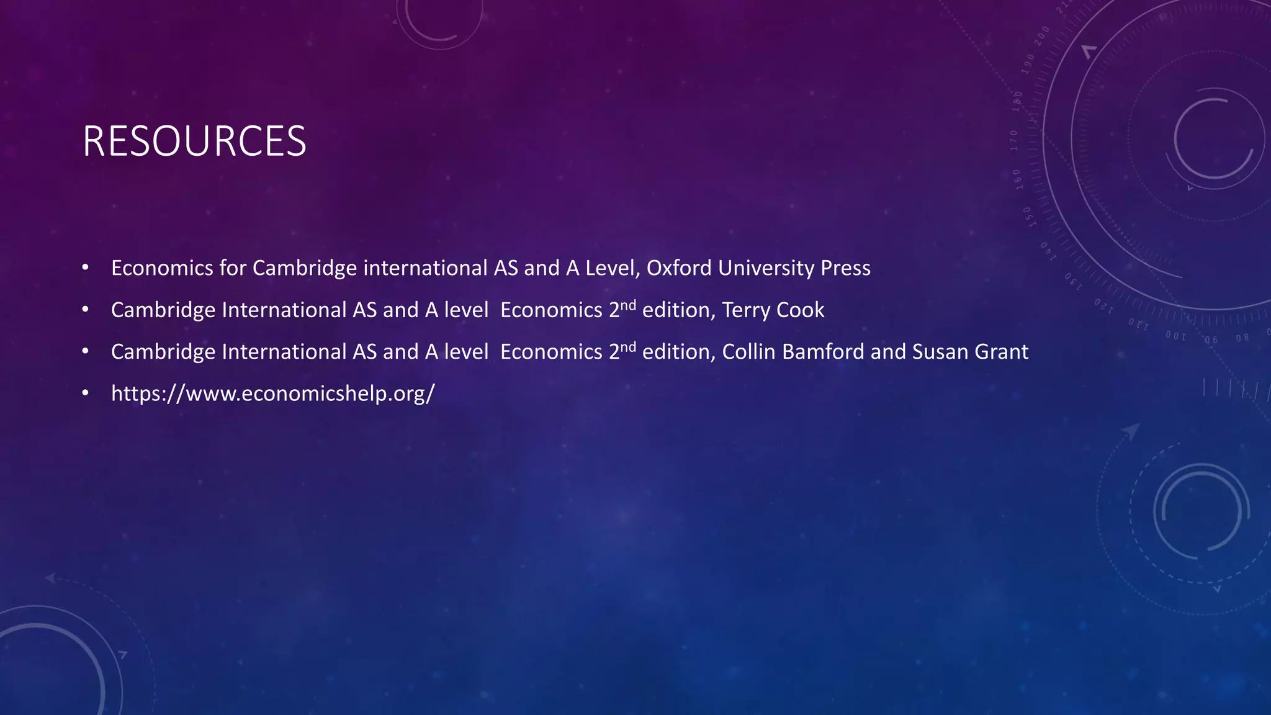Click the number 170 on the dial scale
This screenshot has height=715, width=1271.
tap(1014, 140)
